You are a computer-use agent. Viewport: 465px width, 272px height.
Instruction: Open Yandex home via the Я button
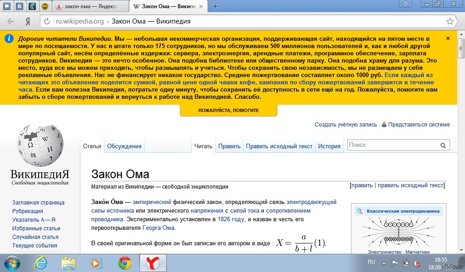[28, 21]
